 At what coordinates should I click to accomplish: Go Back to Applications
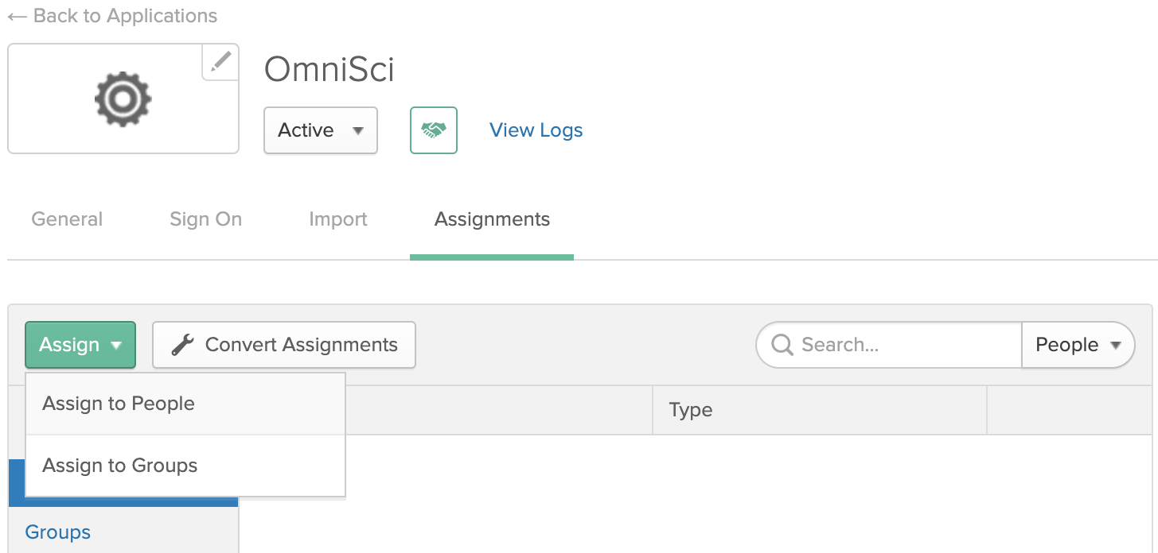coord(125,16)
